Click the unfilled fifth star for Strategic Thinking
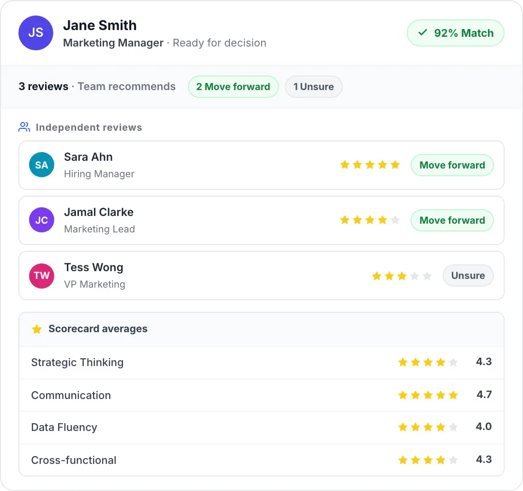This screenshot has width=523, height=491. [x=454, y=362]
